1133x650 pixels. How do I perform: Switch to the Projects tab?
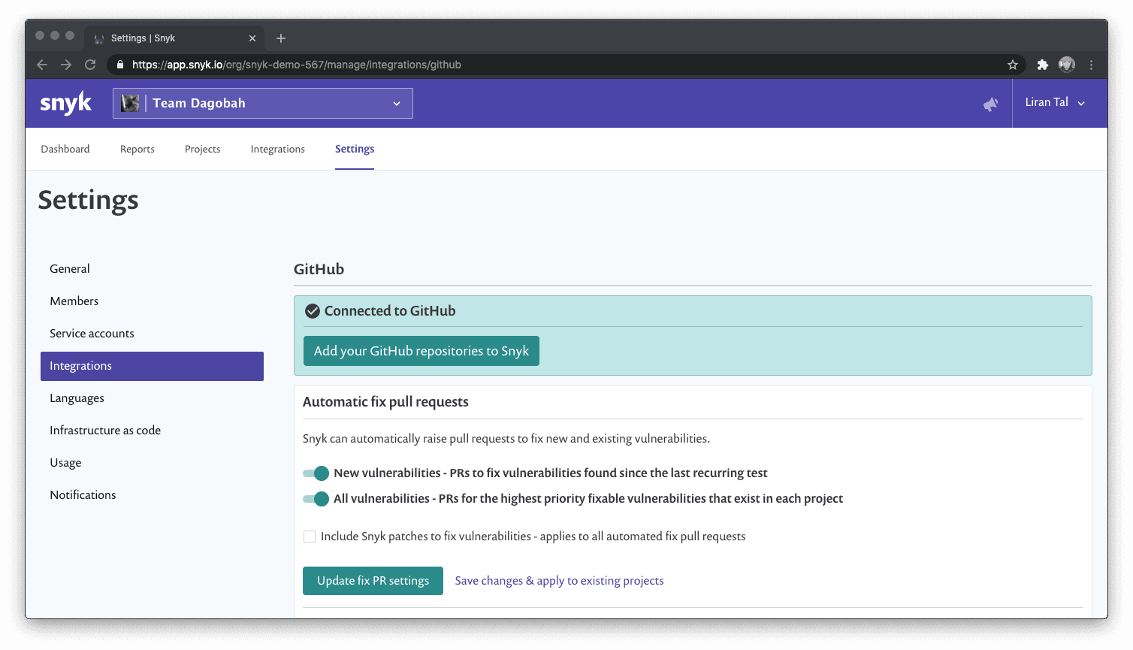tap(203, 150)
